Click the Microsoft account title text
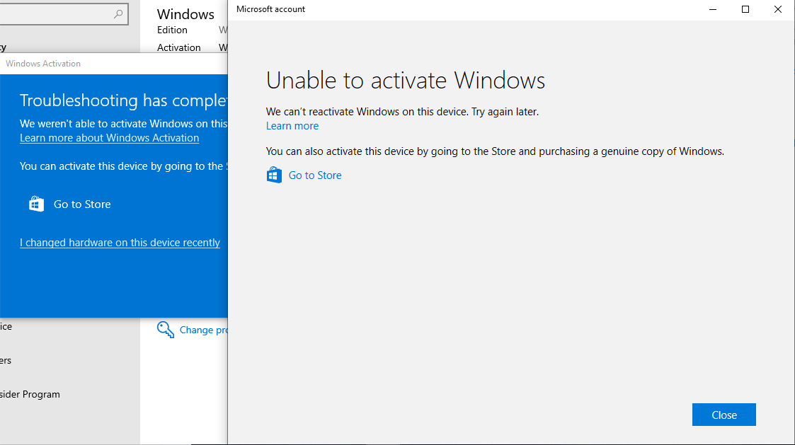795x445 pixels. [270, 9]
